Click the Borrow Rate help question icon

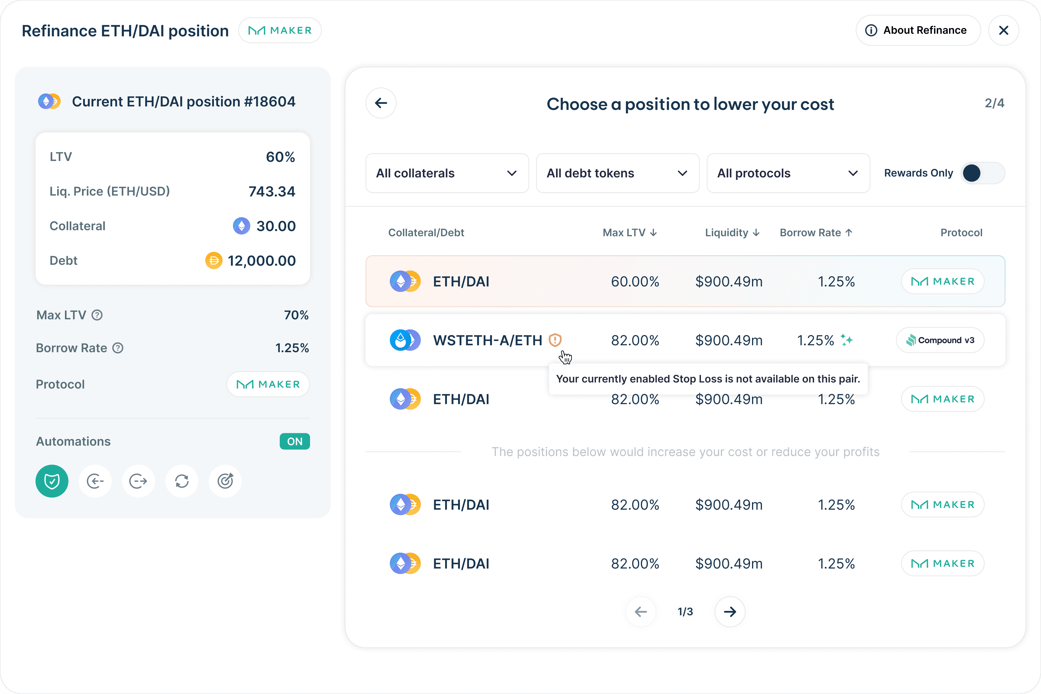(x=118, y=348)
